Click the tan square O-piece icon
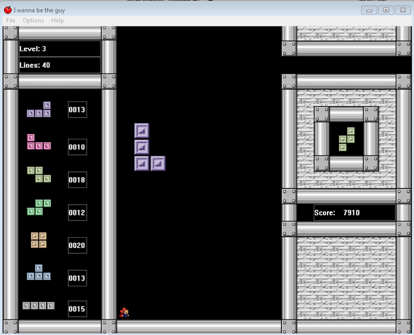 (39, 240)
